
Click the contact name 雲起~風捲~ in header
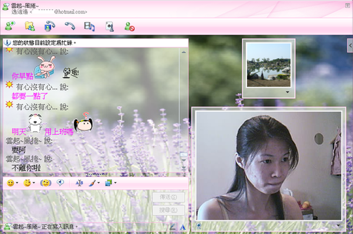pos(25,6)
